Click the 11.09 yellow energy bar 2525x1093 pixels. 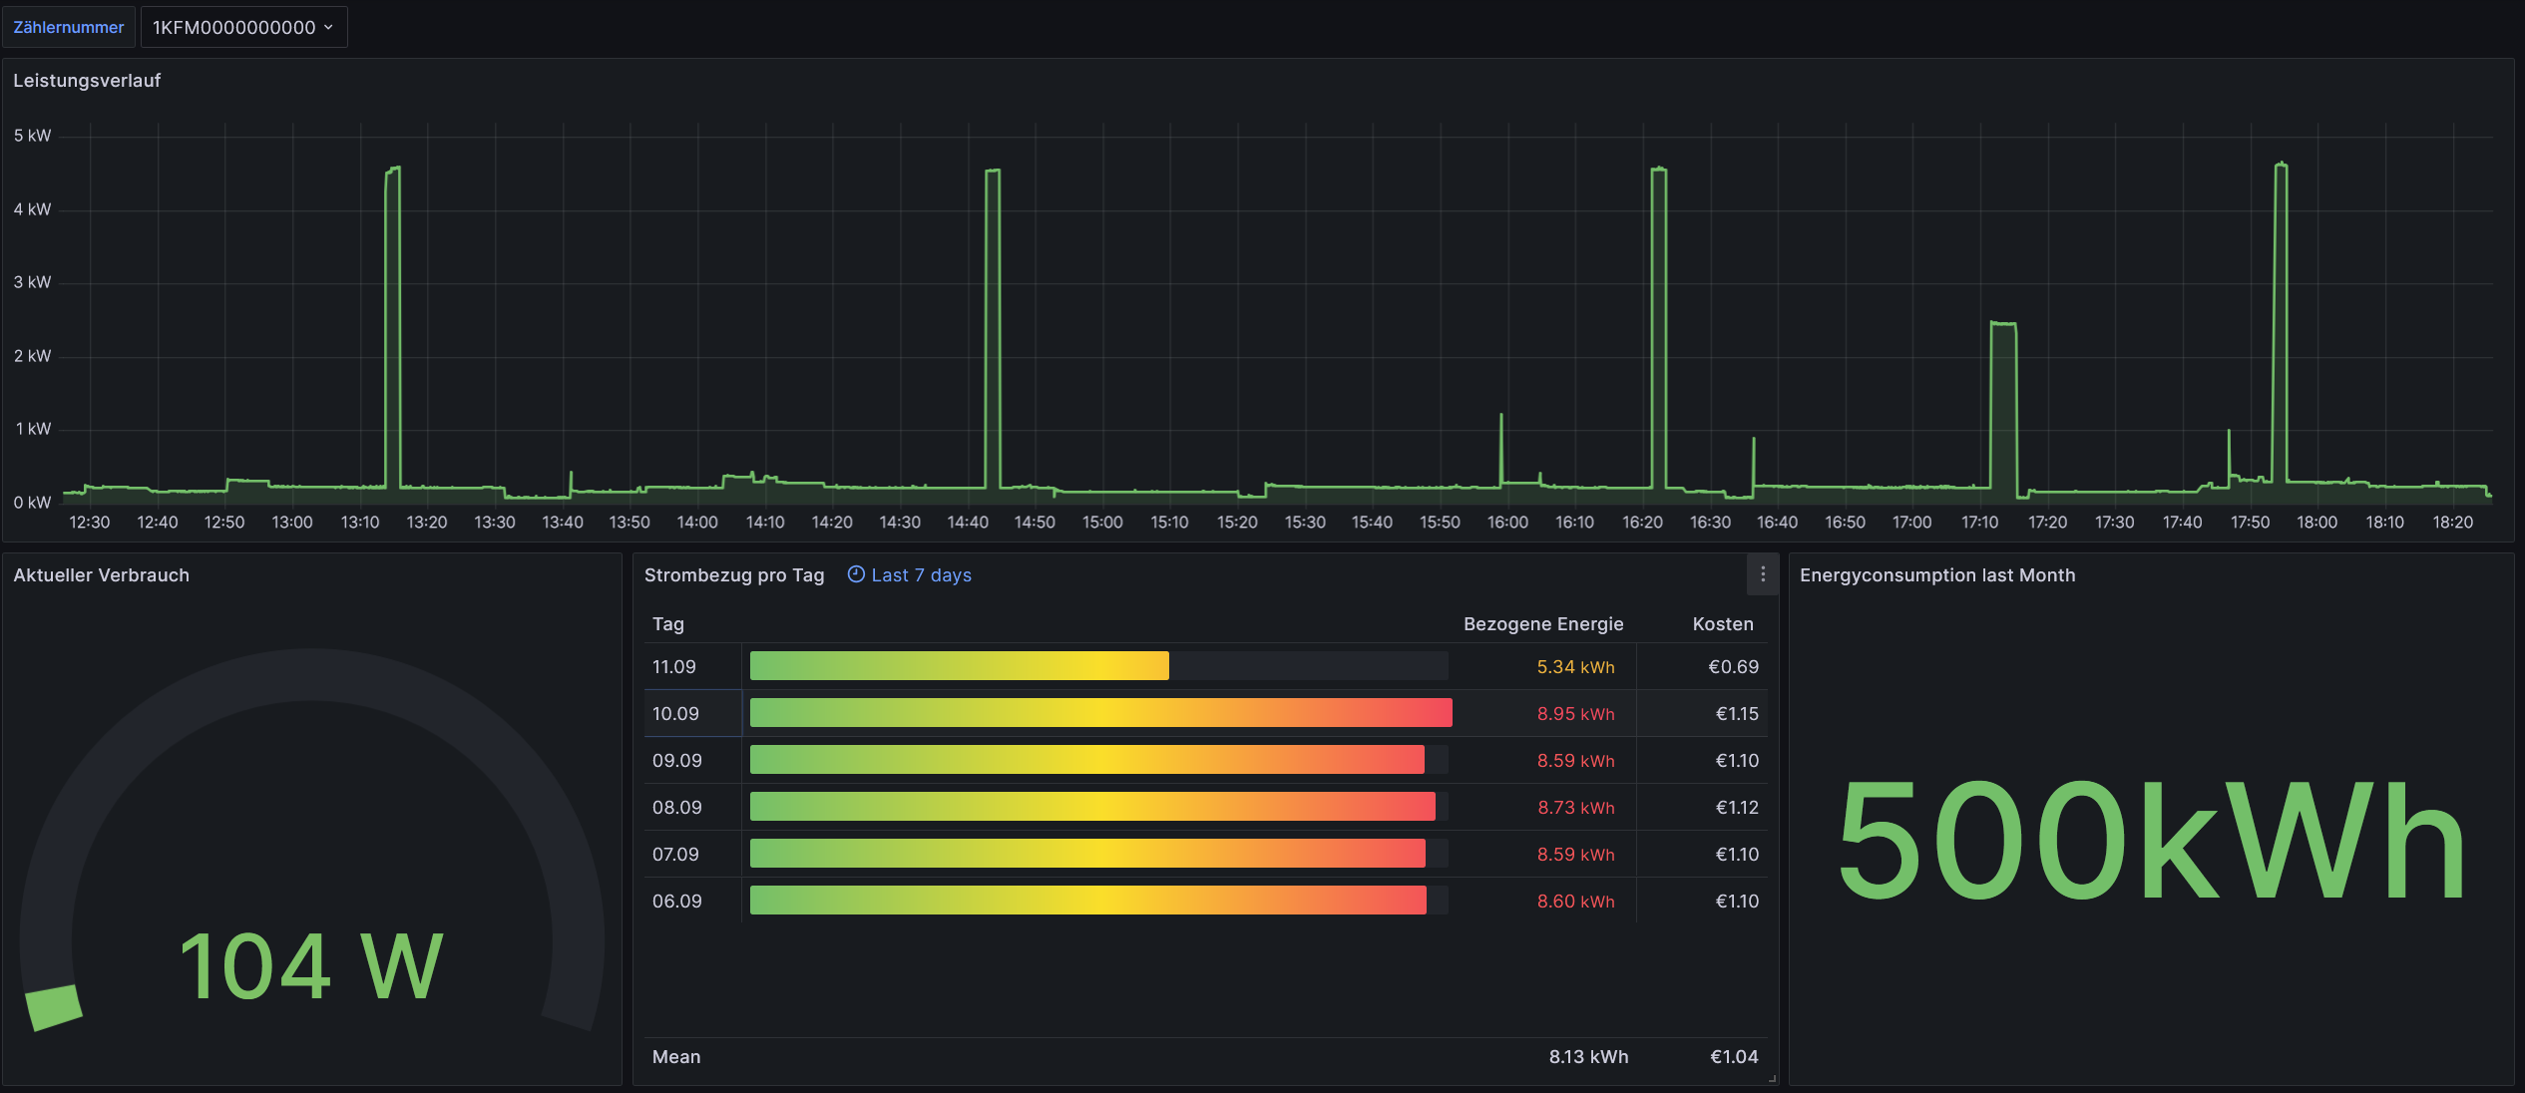tap(958, 666)
